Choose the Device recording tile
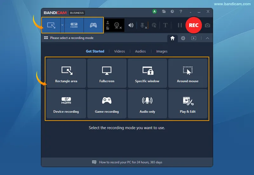 pyautogui.click(x=66, y=104)
